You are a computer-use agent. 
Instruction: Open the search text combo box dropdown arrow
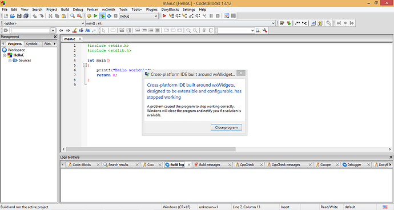(53, 30)
